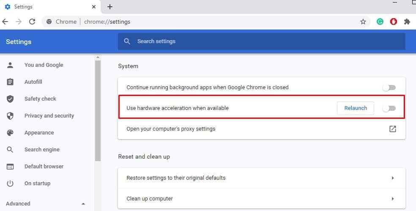Open the Extensions puzzle piece icon

pyautogui.click(x=407, y=22)
